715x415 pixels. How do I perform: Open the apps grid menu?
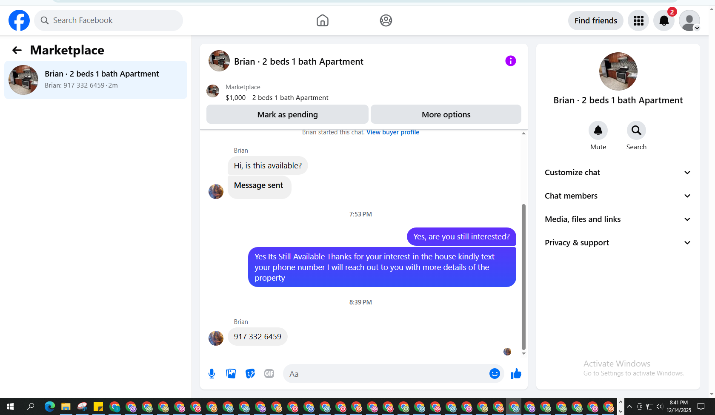click(x=638, y=20)
